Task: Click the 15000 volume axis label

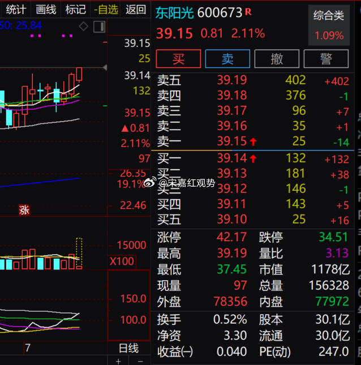Action: tap(131, 245)
